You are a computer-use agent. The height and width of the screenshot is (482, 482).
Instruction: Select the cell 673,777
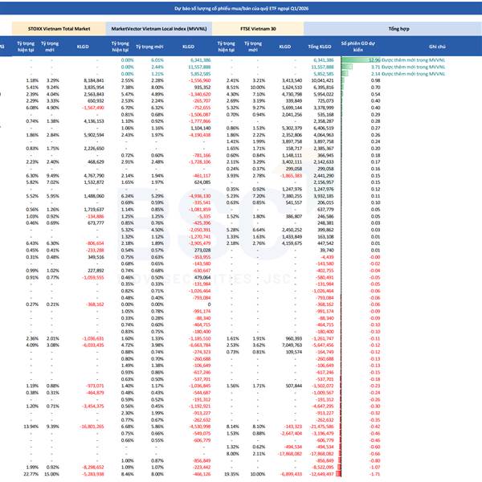pos(96,223)
